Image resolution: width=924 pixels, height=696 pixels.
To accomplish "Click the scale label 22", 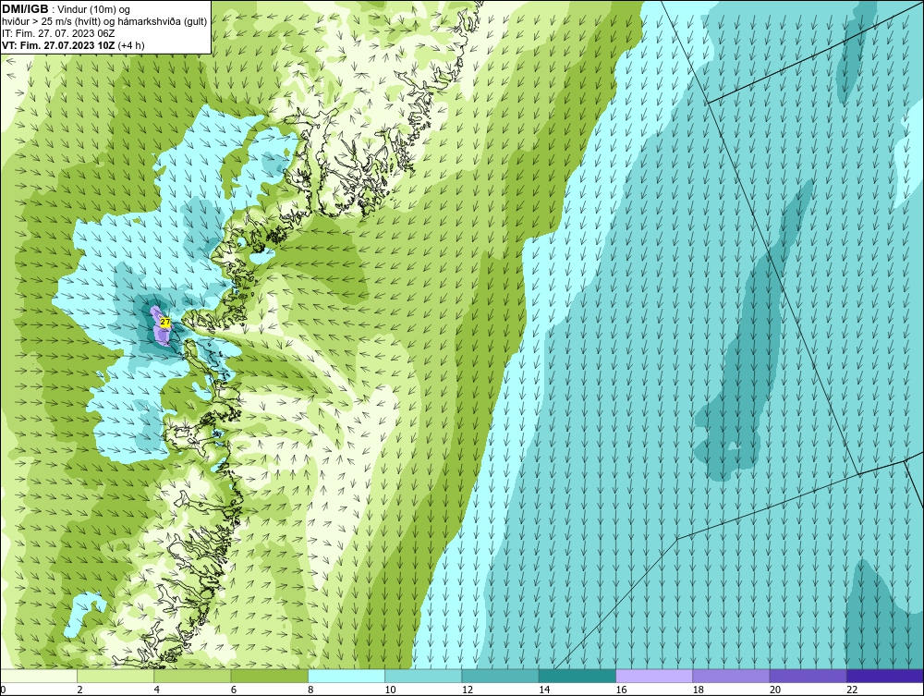I will (x=852, y=690).
